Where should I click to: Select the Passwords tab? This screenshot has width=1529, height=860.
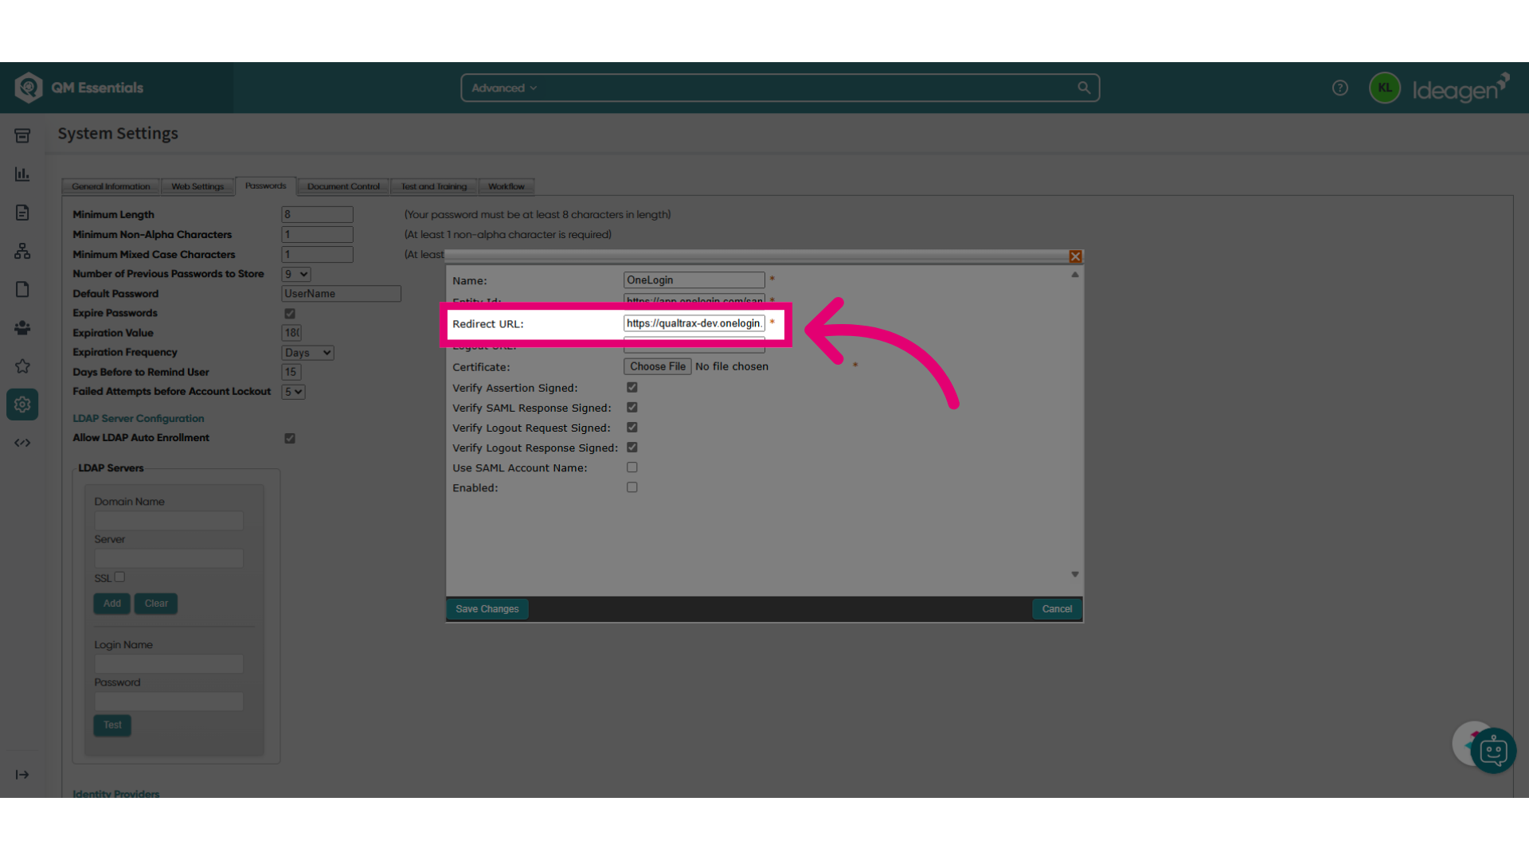(x=266, y=186)
